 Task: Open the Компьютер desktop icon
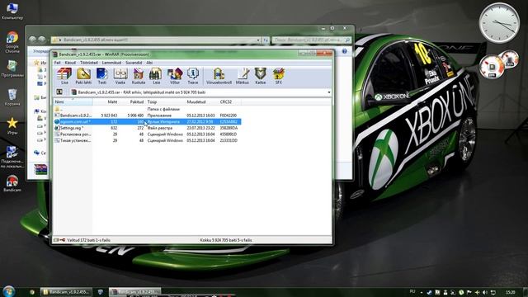click(12, 11)
